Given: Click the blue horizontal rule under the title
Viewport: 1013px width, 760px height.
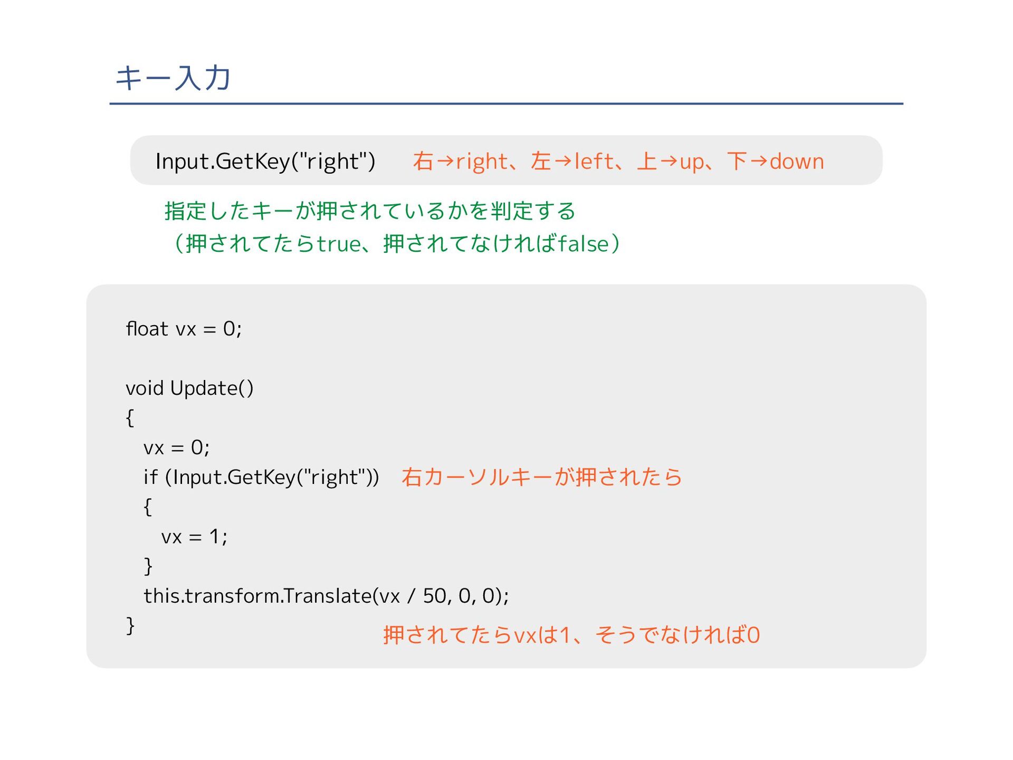Looking at the screenshot, I should click(x=506, y=104).
